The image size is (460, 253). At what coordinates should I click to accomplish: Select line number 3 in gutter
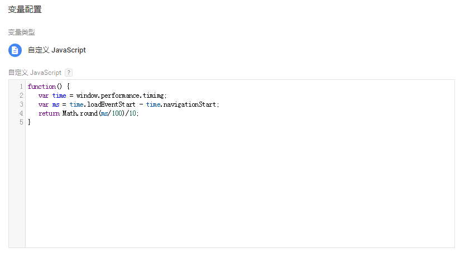(21, 104)
